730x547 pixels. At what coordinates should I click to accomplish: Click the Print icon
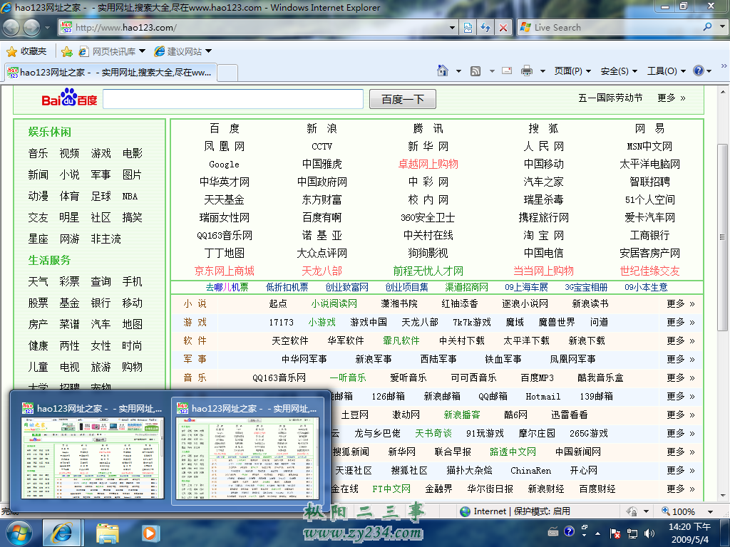pyautogui.click(x=527, y=71)
